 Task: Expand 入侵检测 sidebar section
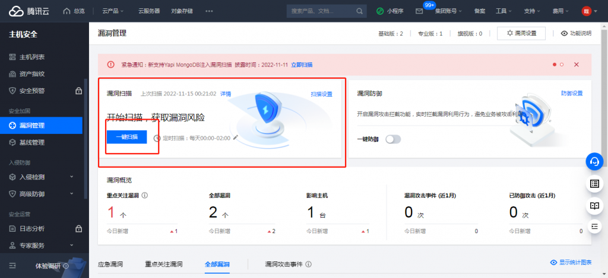tap(41, 177)
